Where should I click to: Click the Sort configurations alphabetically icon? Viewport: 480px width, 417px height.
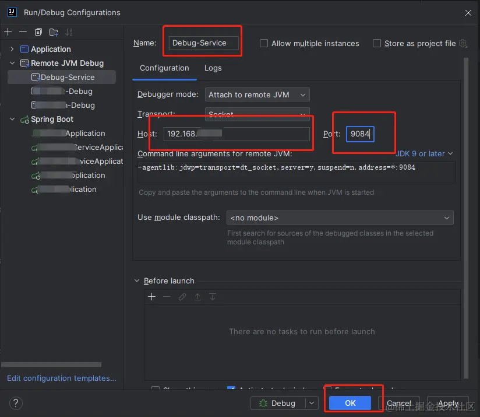tap(69, 32)
